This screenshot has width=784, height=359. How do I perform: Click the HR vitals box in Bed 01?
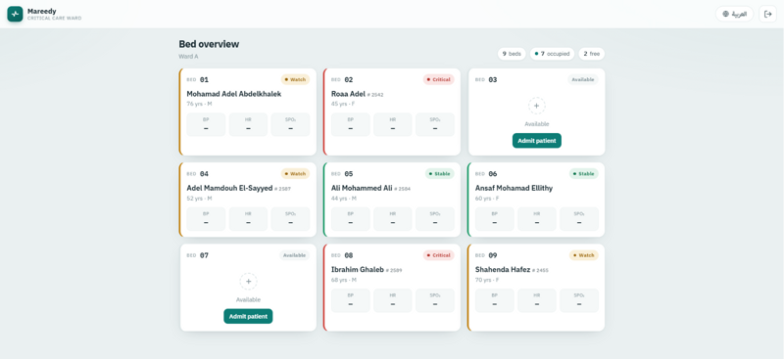coord(248,124)
